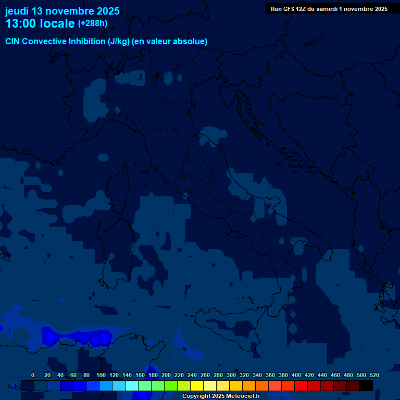400x400 pixels.
Task: Click the legend swatch between 60 and 80
Action: (x=80, y=385)
